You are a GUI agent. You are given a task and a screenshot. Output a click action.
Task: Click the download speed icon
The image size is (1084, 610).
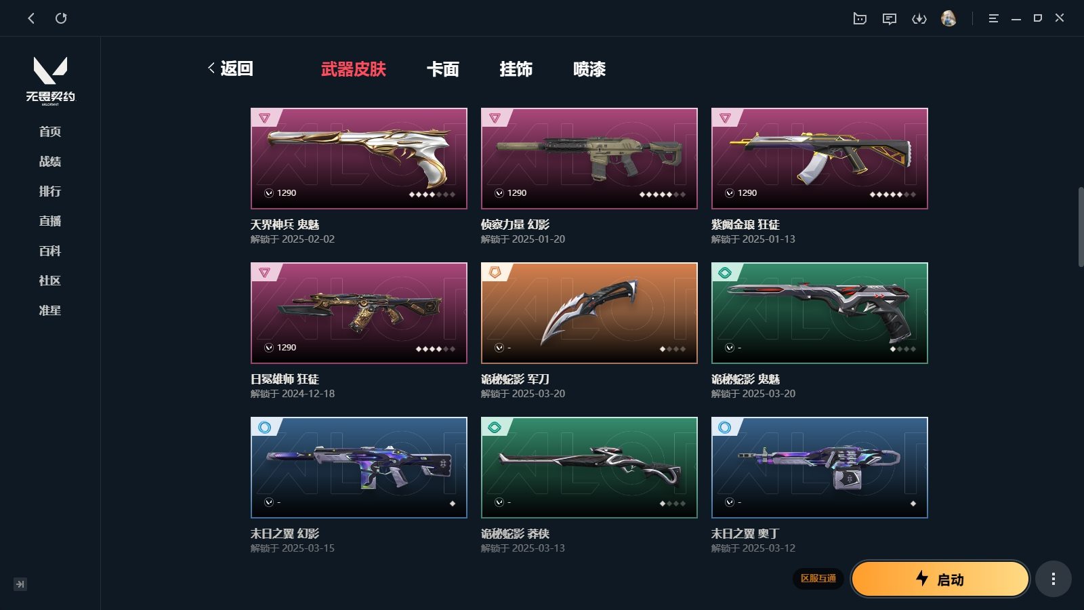tap(919, 19)
